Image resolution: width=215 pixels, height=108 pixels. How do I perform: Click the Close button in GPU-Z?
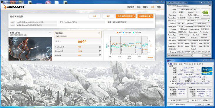click(x=206, y=56)
